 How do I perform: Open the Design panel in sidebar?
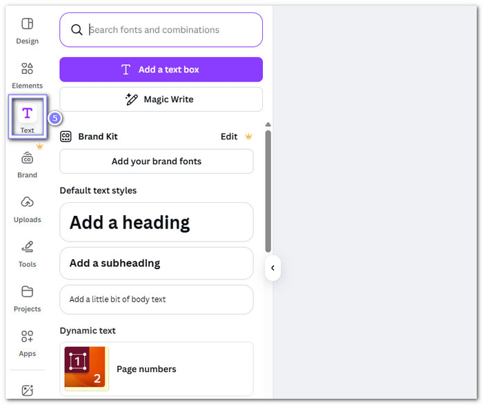tap(27, 30)
